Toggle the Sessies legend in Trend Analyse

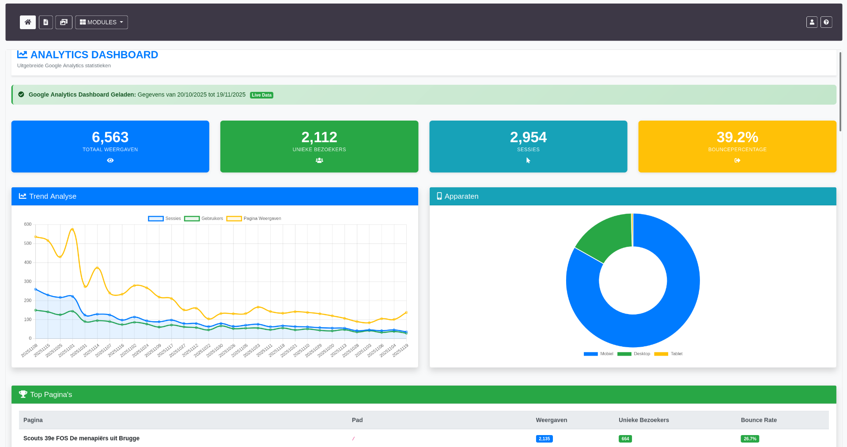pos(165,218)
